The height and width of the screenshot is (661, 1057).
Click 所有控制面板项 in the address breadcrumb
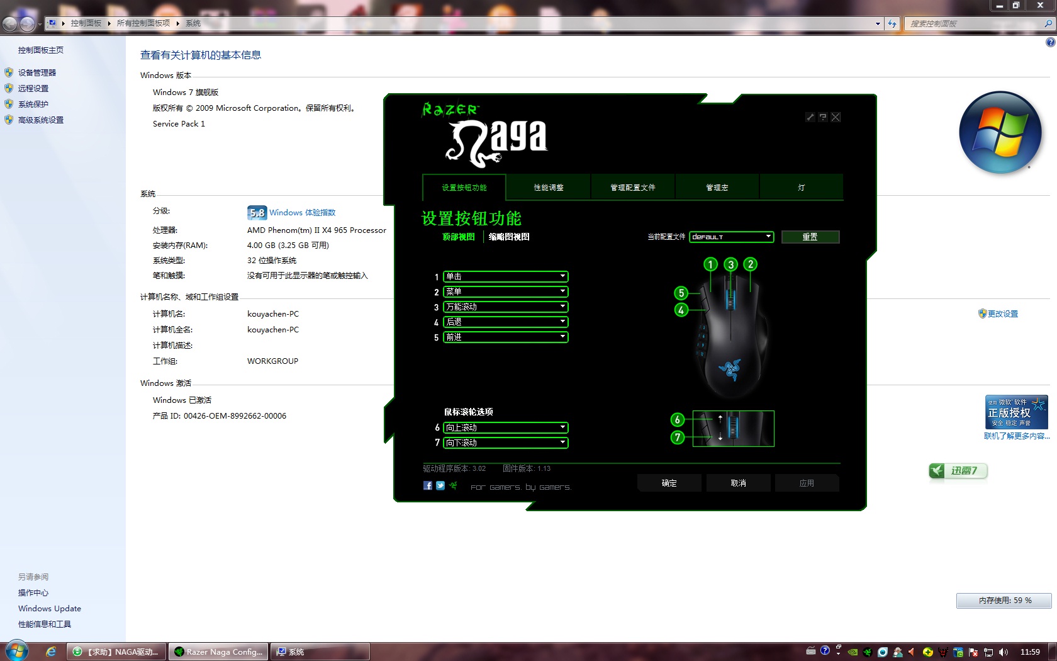(143, 23)
